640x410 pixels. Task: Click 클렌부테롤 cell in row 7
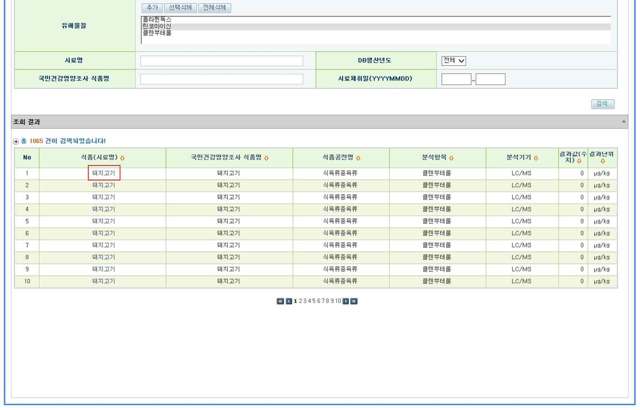[437, 245]
